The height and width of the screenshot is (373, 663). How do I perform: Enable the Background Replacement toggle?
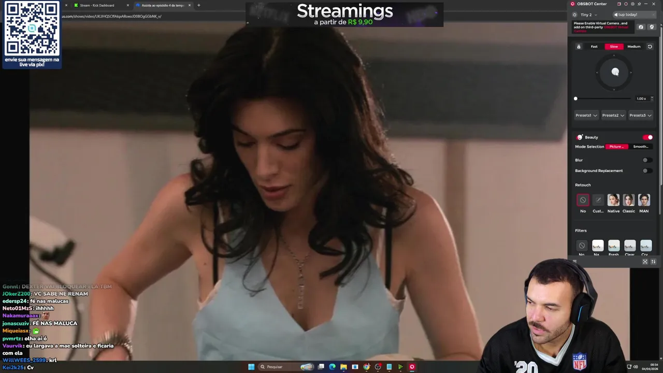(646, 170)
